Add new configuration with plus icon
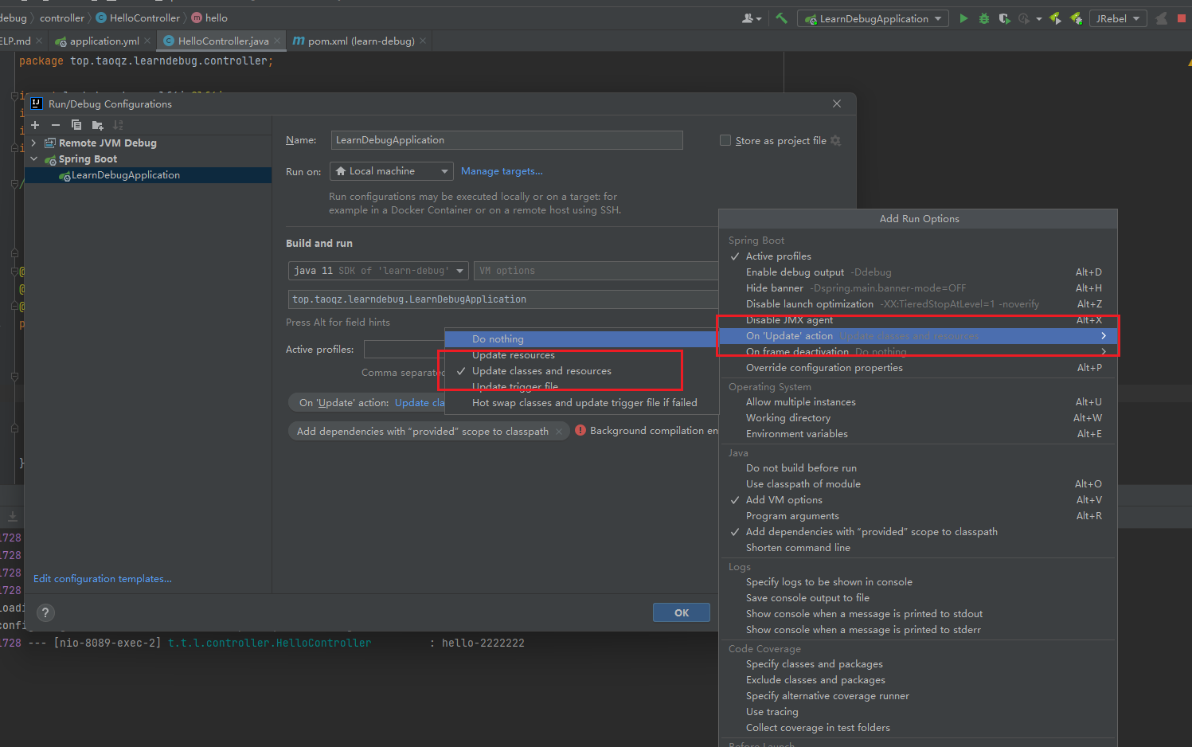Image resolution: width=1192 pixels, height=747 pixels. [35, 125]
